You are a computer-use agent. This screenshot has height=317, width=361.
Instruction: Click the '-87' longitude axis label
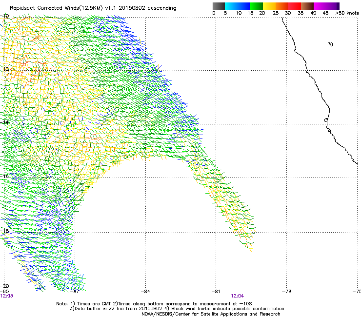pyautogui.click(x=75, y=292)
